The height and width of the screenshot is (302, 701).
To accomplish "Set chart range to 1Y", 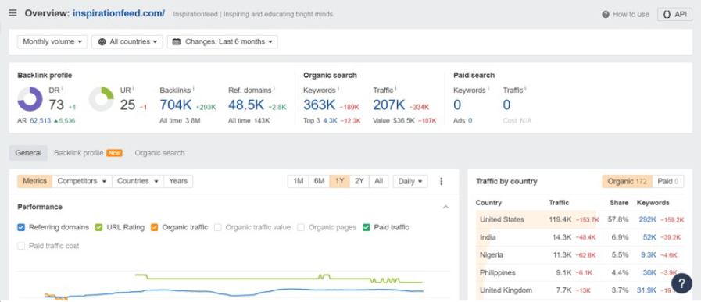I will 340,181.
